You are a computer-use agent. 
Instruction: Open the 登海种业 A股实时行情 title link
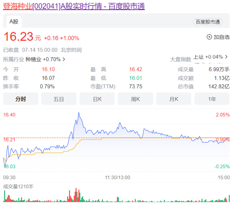74,6
